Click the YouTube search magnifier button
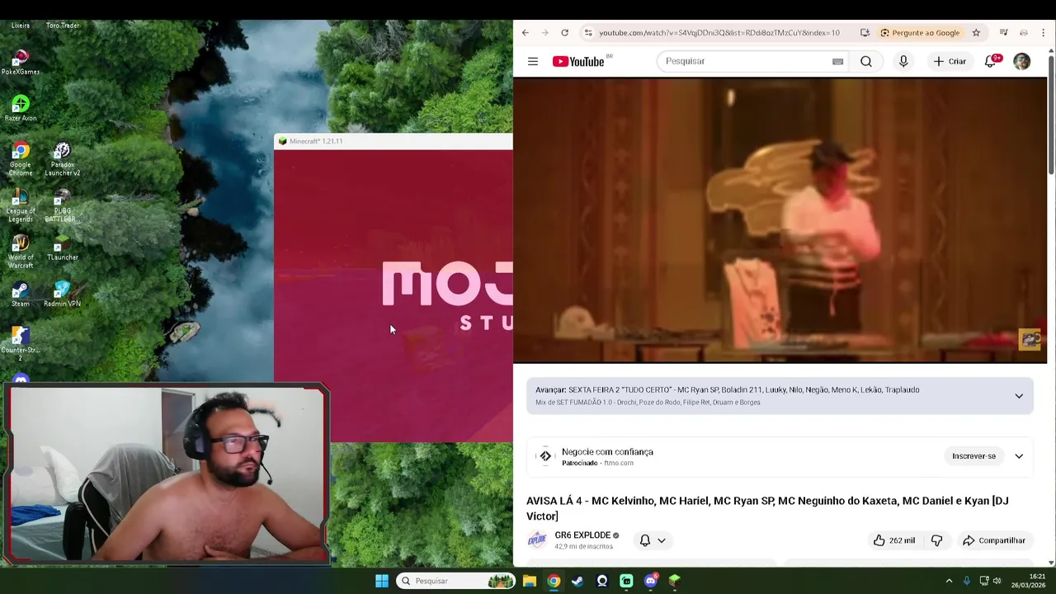This screenshot has width=1056, height=594. point(866,61)
